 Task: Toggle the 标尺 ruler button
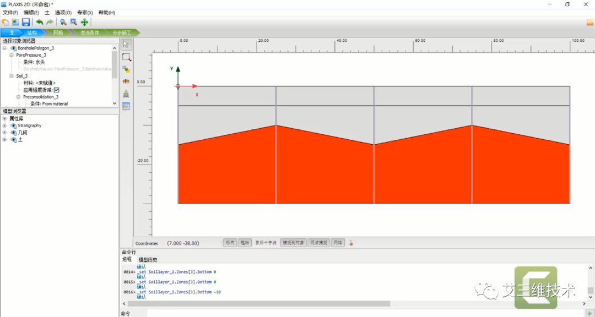230,243
